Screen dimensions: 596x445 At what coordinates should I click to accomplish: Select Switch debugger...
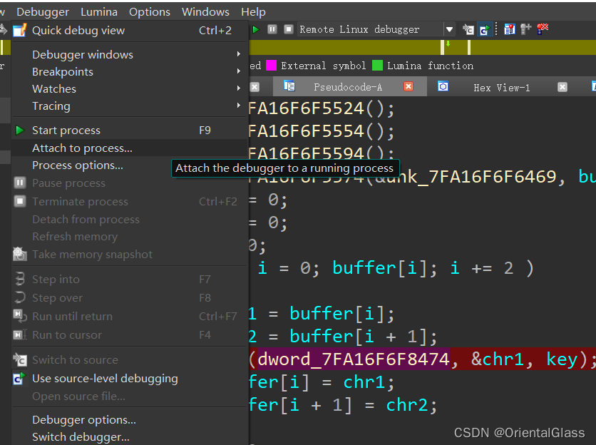click(x=130, y=436)
